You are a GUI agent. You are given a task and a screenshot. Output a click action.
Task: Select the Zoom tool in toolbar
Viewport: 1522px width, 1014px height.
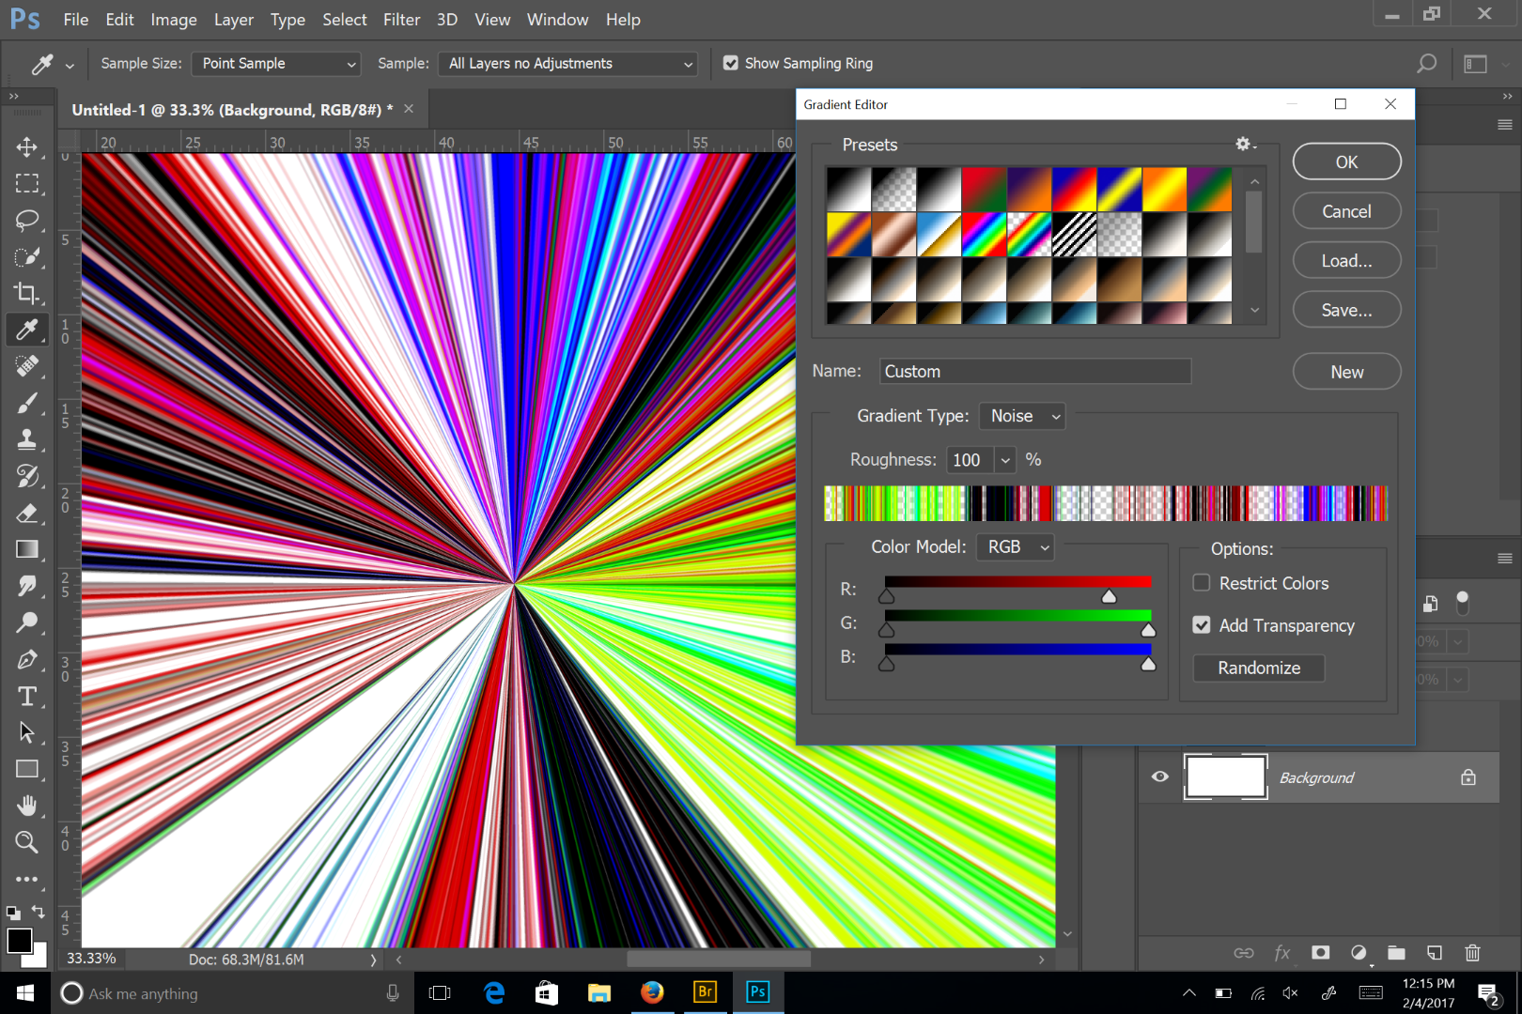click(x=26, y=842)
